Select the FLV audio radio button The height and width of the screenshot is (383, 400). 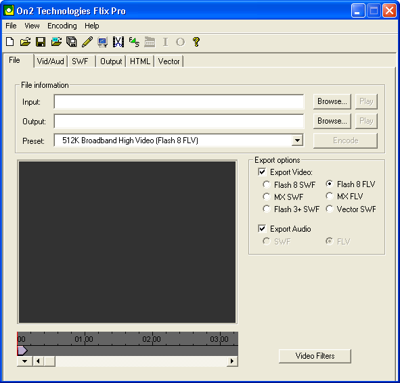tap(330, 241)
